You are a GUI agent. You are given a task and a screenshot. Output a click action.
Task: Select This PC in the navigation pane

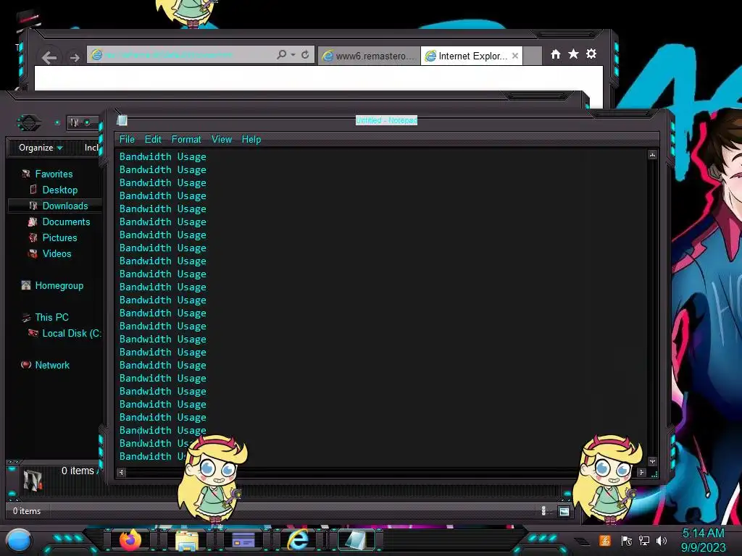click(x=51, y=317)
